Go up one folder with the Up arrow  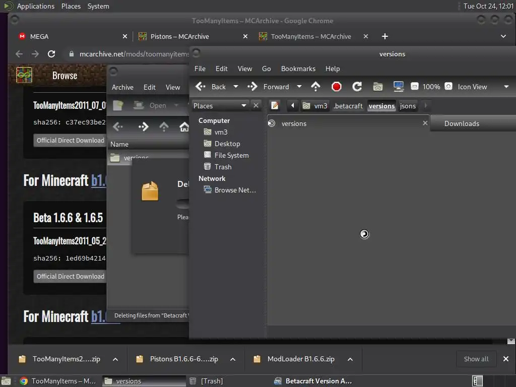click(x=315, y=87)
